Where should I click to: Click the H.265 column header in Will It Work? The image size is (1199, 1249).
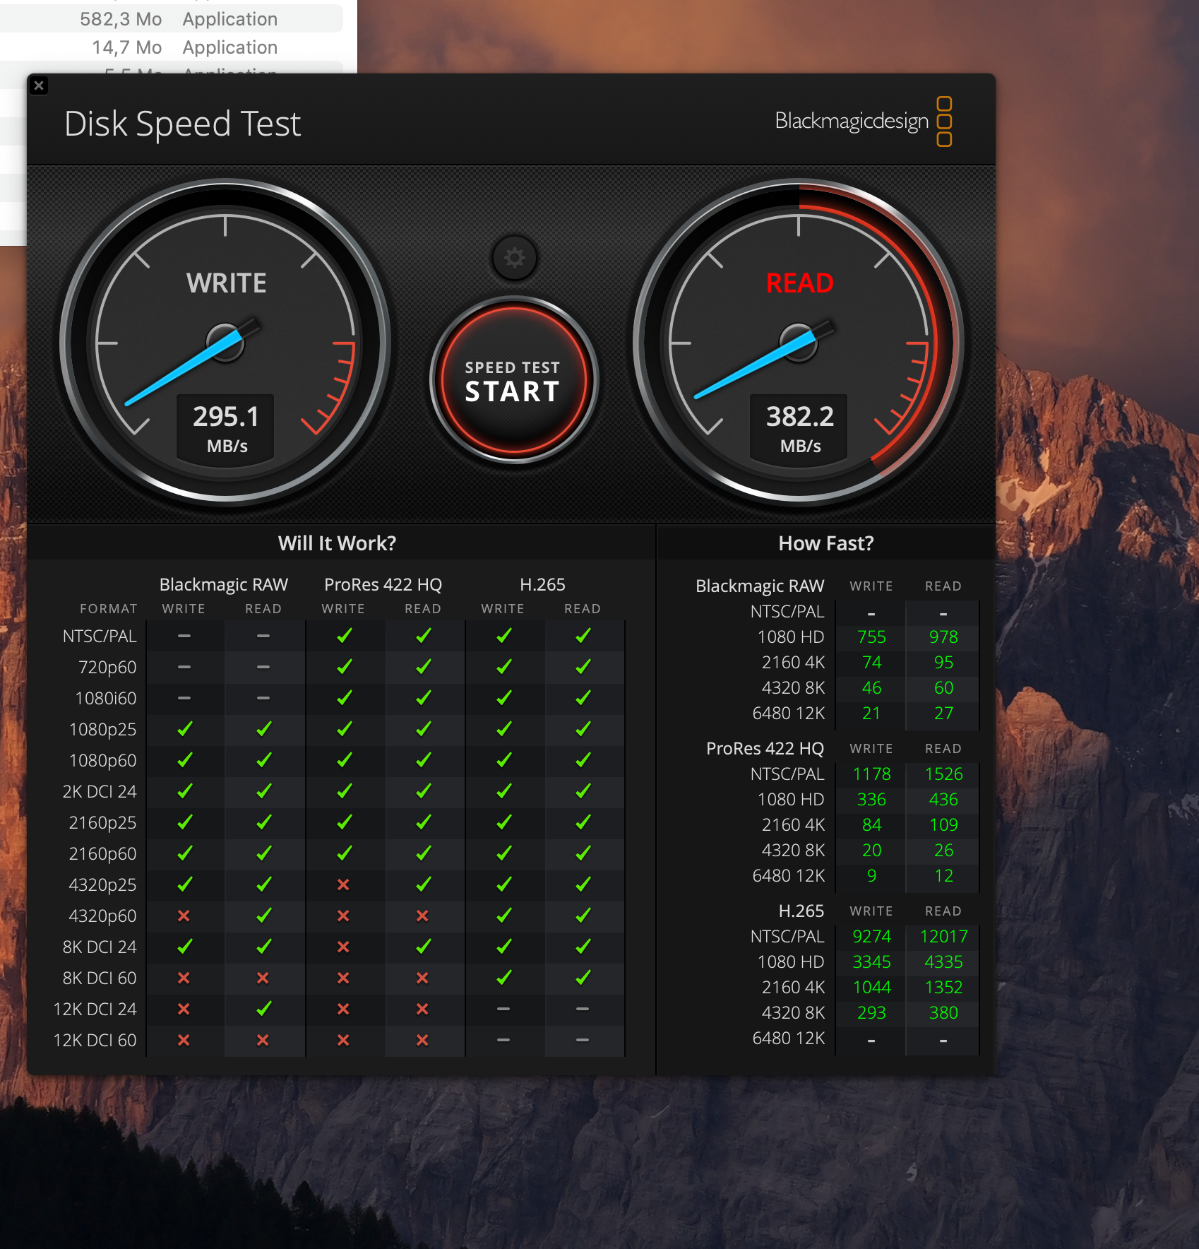tap(542, 585)
